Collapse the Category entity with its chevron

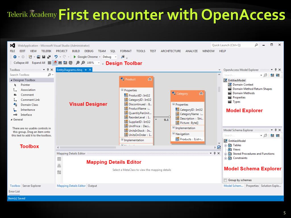pyautogui.click(x=201, y=93)
